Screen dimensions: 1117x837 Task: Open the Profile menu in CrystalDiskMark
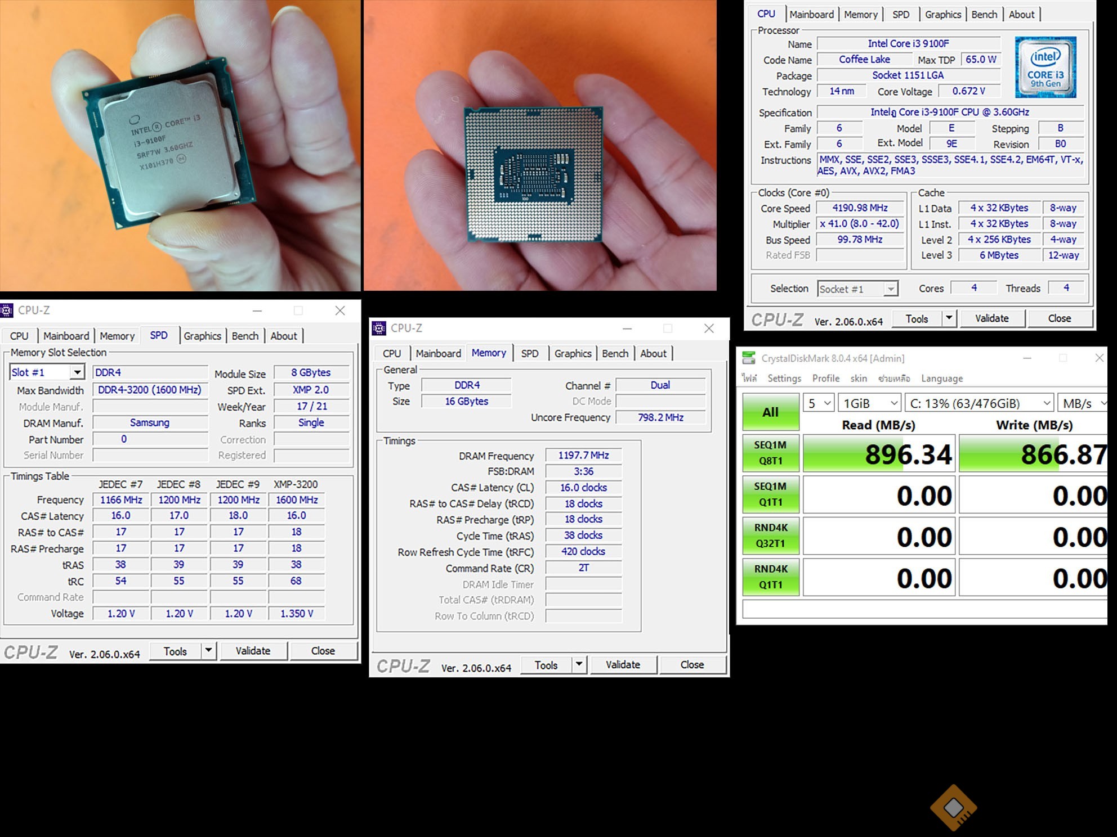[826, 379]
